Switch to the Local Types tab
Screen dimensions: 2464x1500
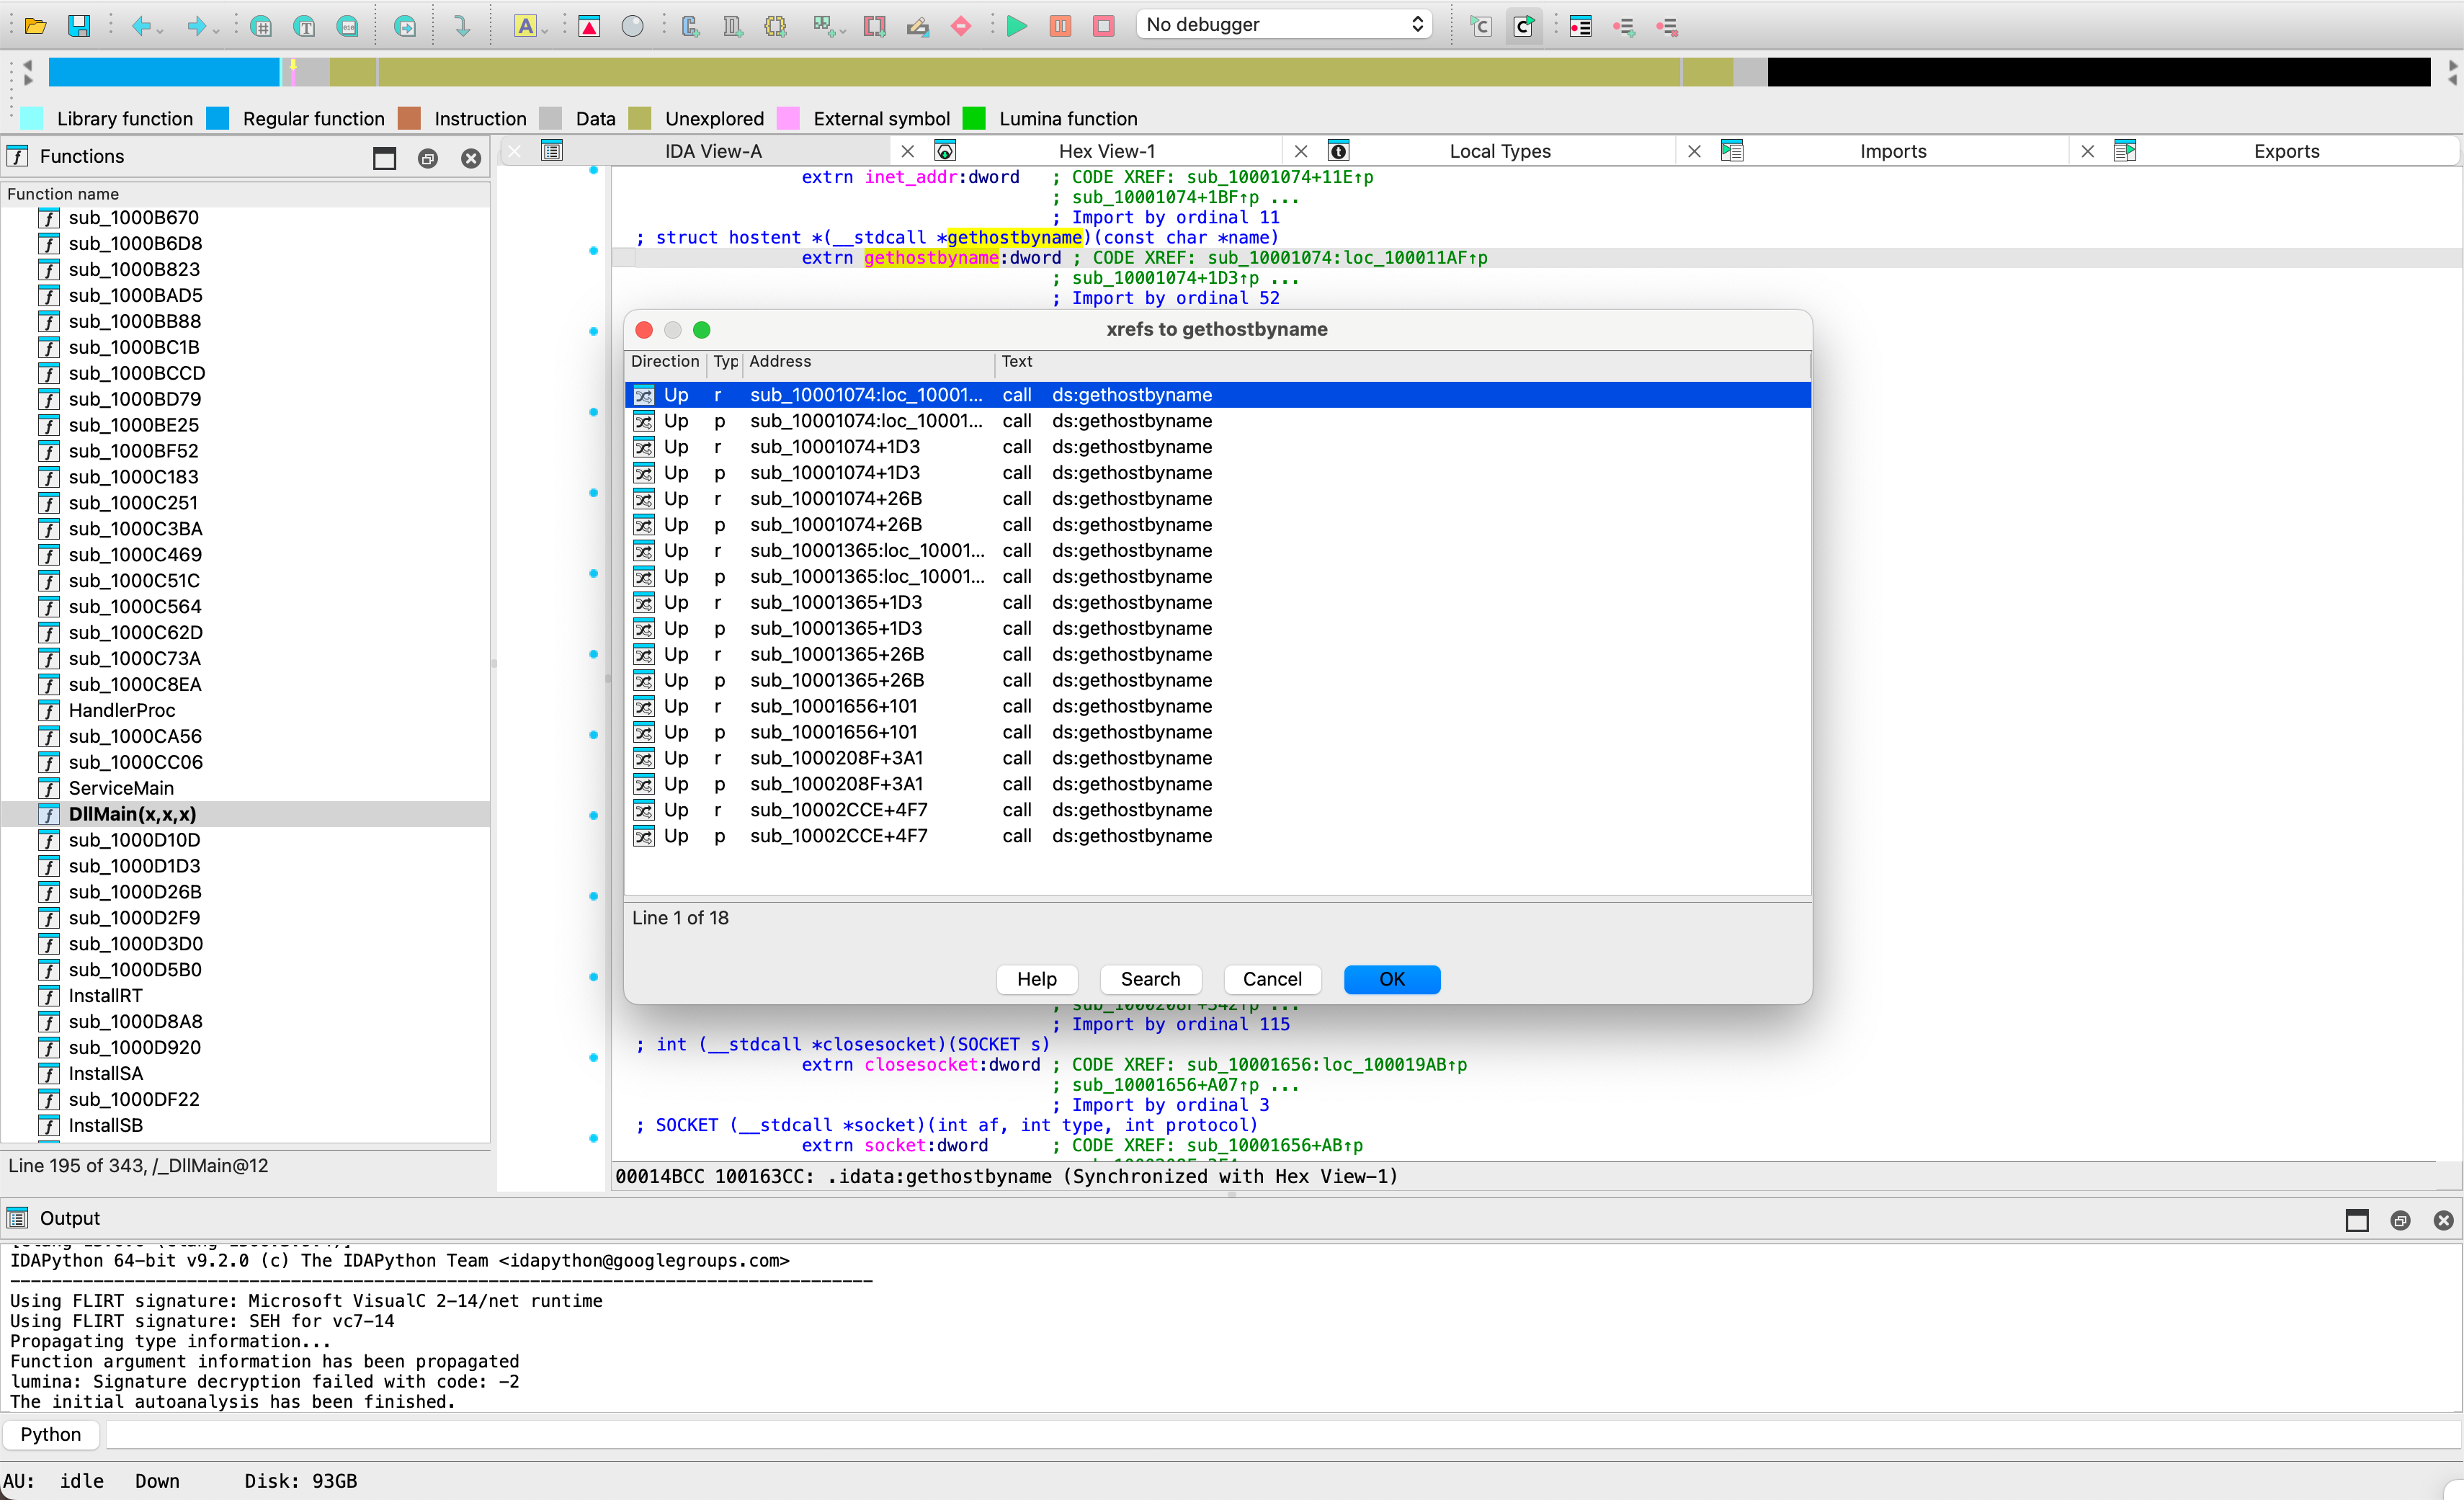1499,151
